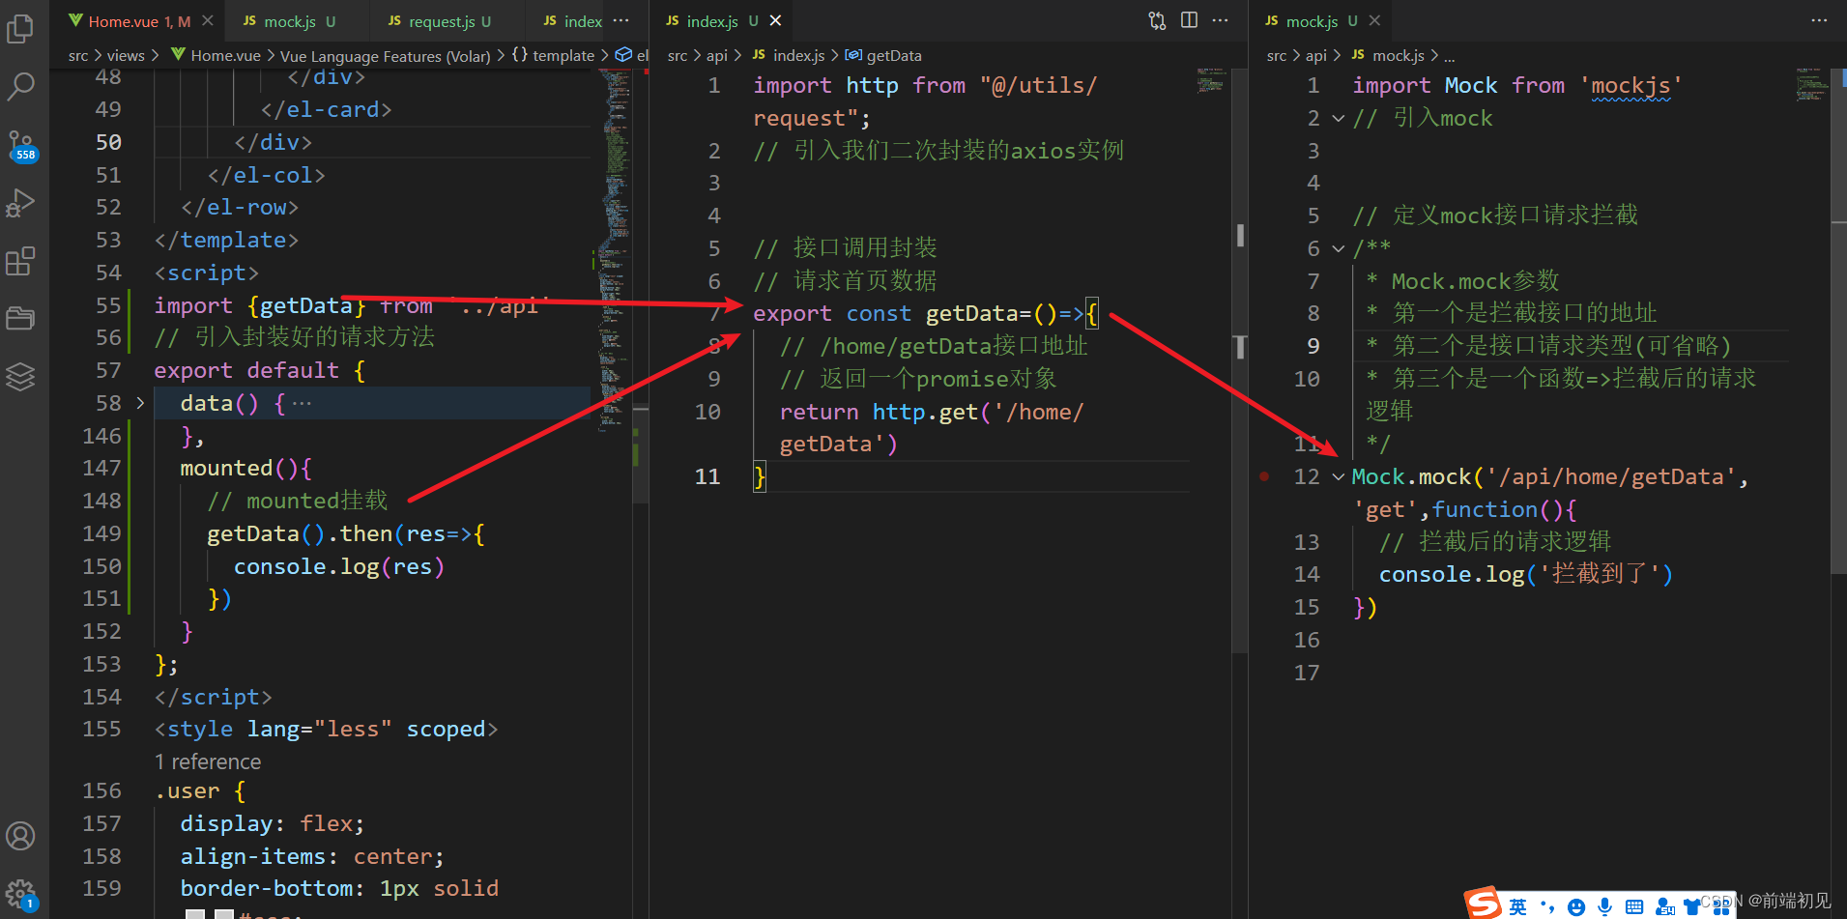Show hidden tabs overflow in the left editor group
Viewport: 1847px width, 919px height.
point(621,20)
